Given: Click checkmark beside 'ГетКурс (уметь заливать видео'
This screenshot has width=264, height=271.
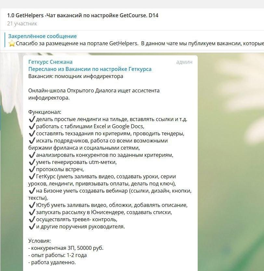Looking at the screenshot, I should click(x=32, y=176).
